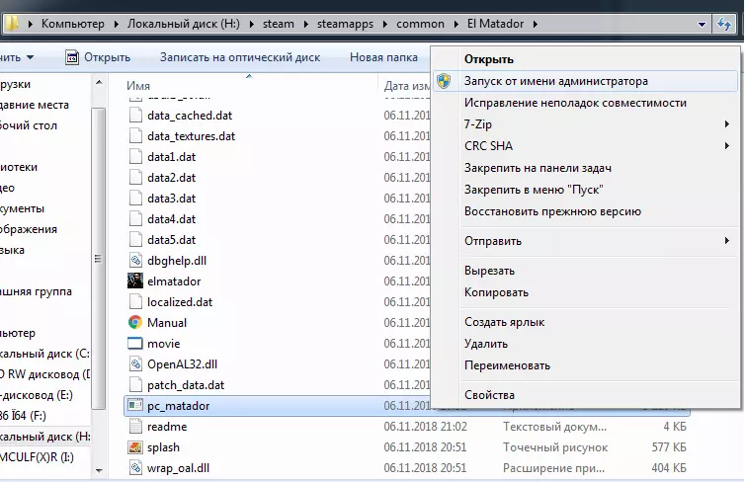Click the data1.dat file icon
This screenshot has width=745, height=482.
point(135,157)
